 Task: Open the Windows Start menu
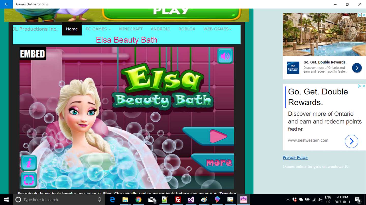click(6, 200)
